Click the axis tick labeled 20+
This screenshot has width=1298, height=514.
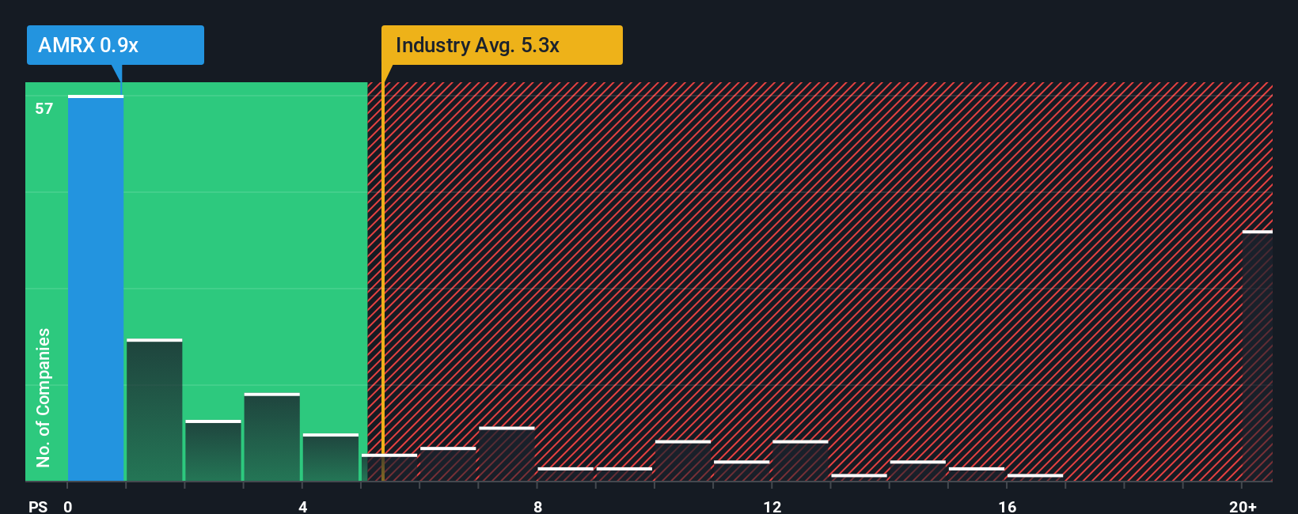coord(1243,506)
